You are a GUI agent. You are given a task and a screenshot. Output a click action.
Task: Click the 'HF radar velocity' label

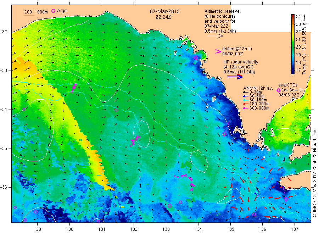(x=241, y=62)
